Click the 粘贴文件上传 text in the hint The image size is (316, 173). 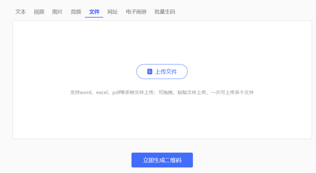tap(192, 93)
